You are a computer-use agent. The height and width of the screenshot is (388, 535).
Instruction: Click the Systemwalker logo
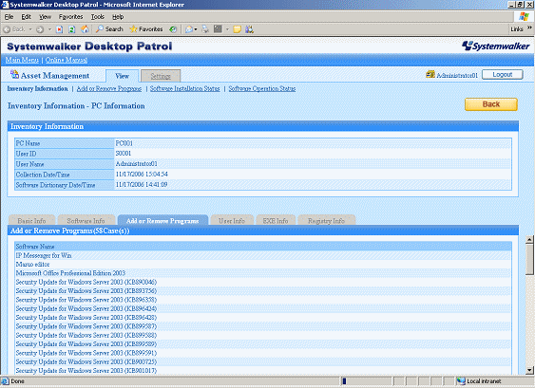[496, 46]
